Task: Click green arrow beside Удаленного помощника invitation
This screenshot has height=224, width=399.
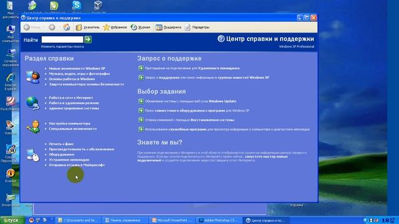Action: tap(141, 68)
